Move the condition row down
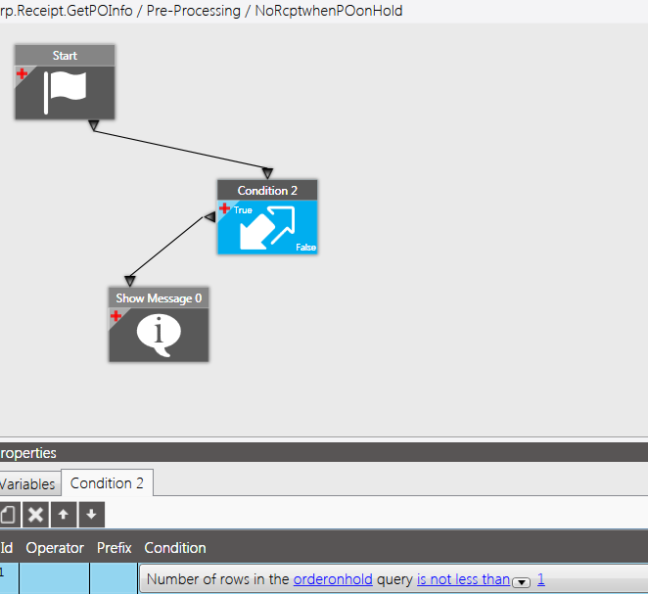This screenshot has width=648, height=594. [x=91, y=515]
